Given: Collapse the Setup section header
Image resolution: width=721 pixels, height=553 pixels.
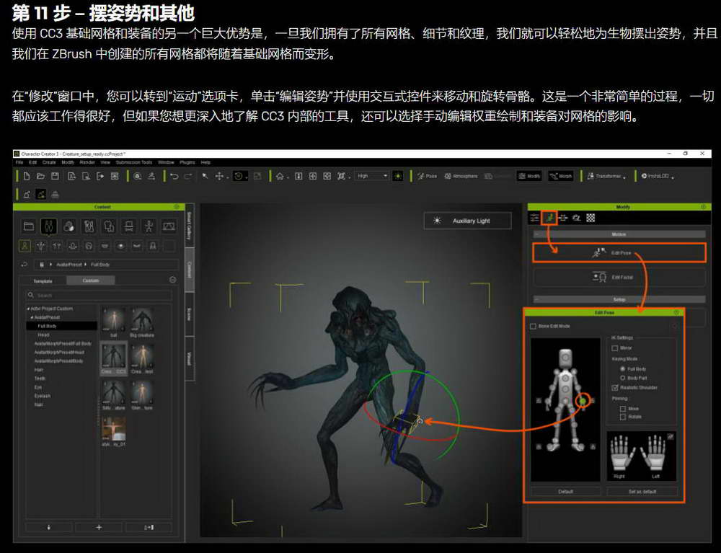Looking at the screenshot, I should pos(619,300).
